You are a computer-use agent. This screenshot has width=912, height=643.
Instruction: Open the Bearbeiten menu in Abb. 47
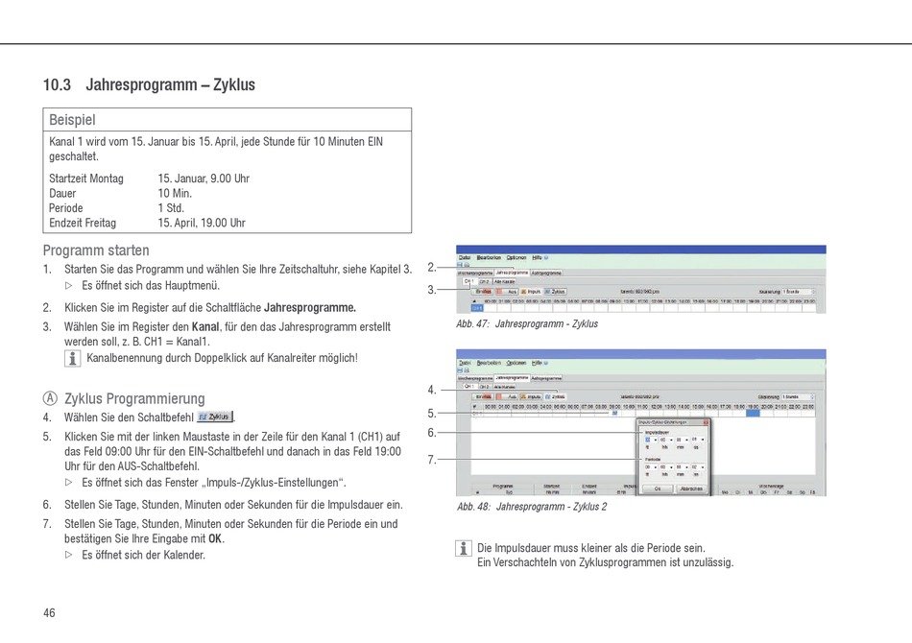point(490,257)
